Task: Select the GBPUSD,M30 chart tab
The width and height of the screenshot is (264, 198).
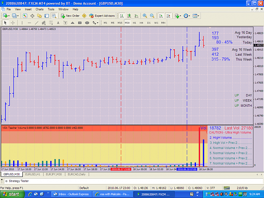Action: (x=11, y=174)
